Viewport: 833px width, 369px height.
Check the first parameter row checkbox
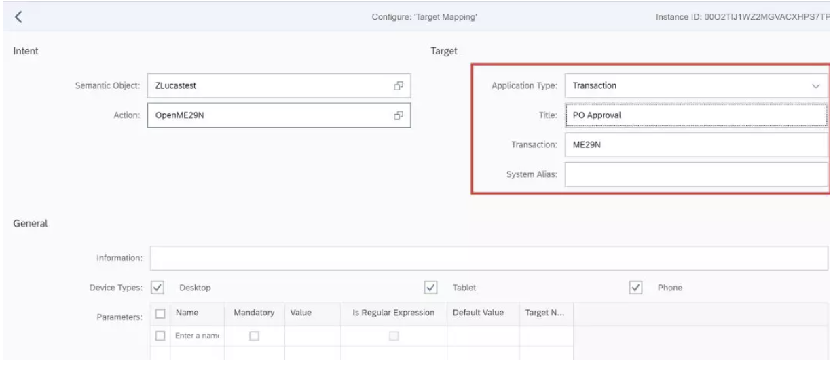pos(160,336)
